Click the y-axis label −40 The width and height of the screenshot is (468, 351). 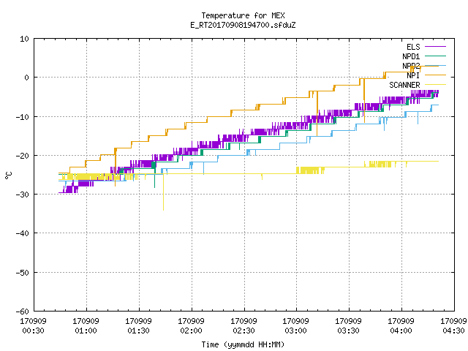(x=23, y=233)
